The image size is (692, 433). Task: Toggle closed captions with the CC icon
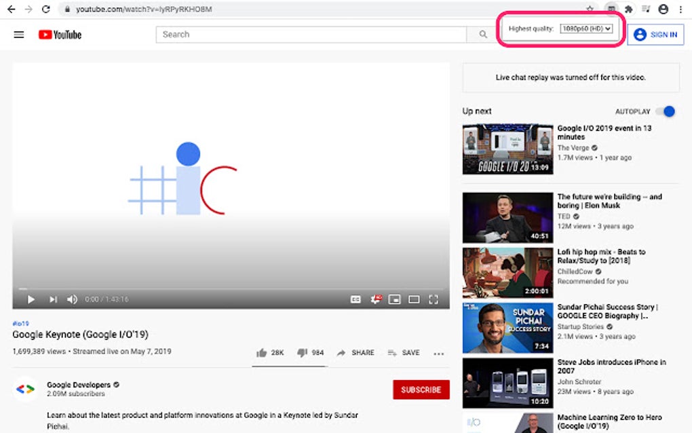355,299
